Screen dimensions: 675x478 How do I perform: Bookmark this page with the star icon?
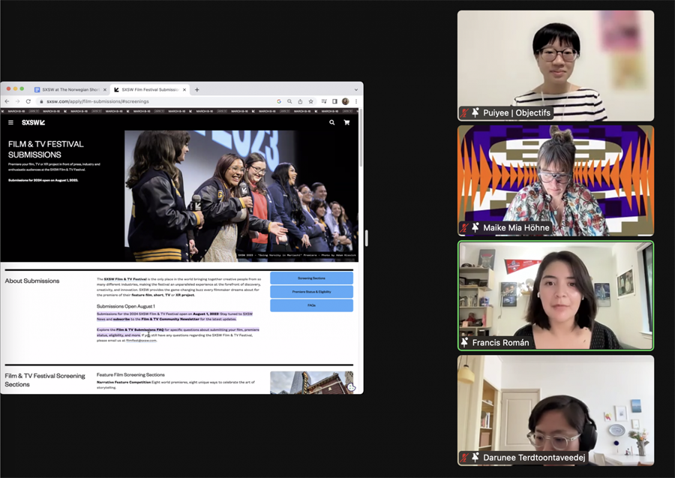[310, 101]
